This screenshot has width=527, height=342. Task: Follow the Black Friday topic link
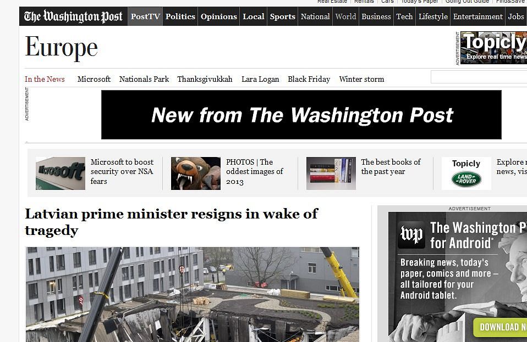309,79
